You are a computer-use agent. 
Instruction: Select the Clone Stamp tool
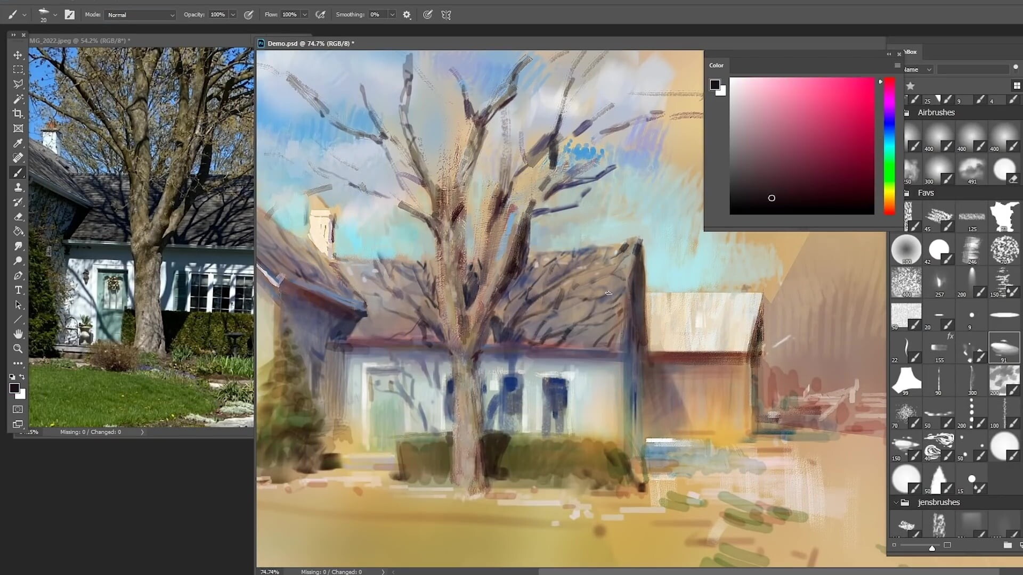tap(18, 187)
